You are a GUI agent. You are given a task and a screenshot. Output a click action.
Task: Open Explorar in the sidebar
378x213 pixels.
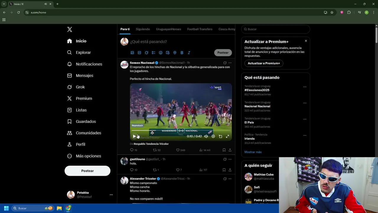point(79,52)
